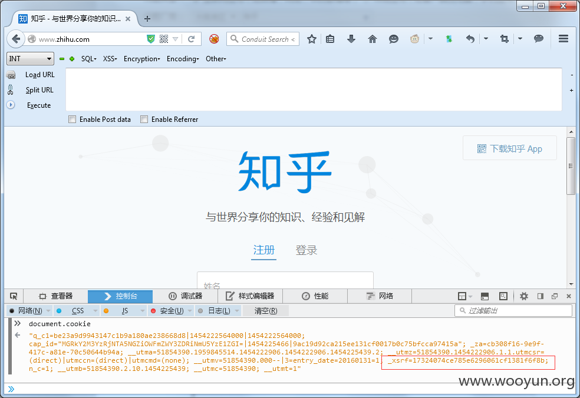Toggle the 网络(N) console filter
Screen dimensions: 580x398
(26, 311)
